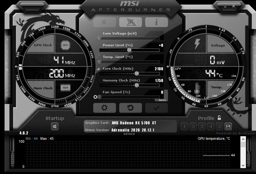Toggle Auto fan speed mode
Viewport: 256px width, 174px height.
(162, 100)
